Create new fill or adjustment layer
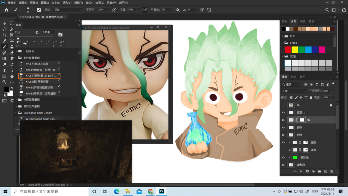 click(313, 171)
